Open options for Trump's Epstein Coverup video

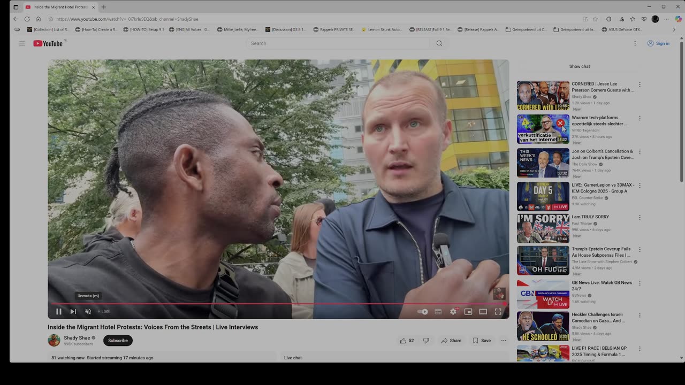click(640, 250)
